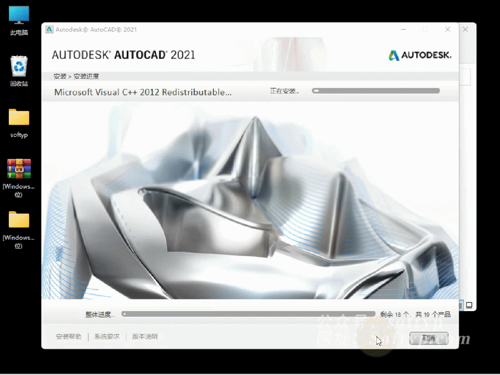Image resolution: width=500 pixels, height=375 pixels.
Task: Select the text Microsoft Visual C++ 2012 Redistributable...
Action: click(143, 92)
